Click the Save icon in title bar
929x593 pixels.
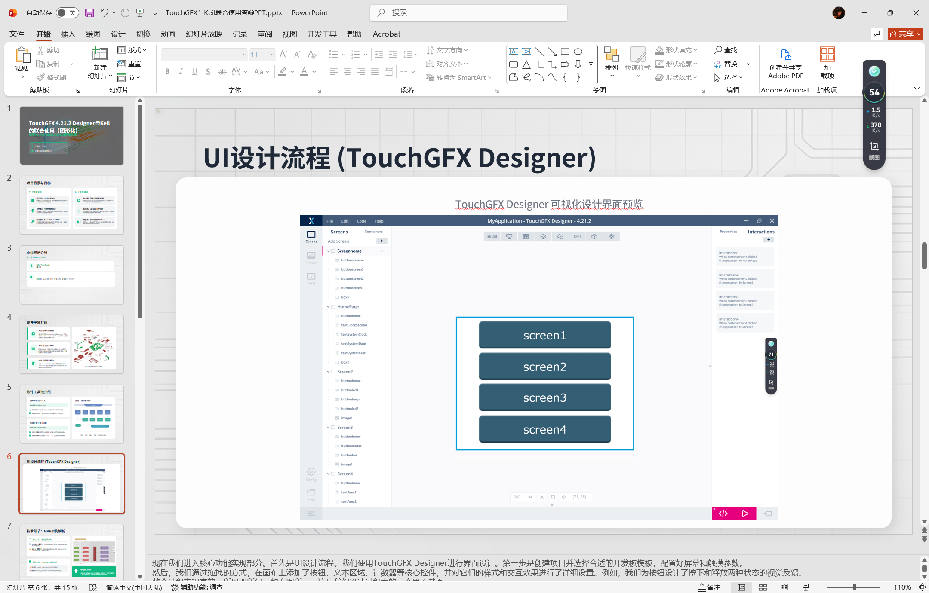(89, 13)
